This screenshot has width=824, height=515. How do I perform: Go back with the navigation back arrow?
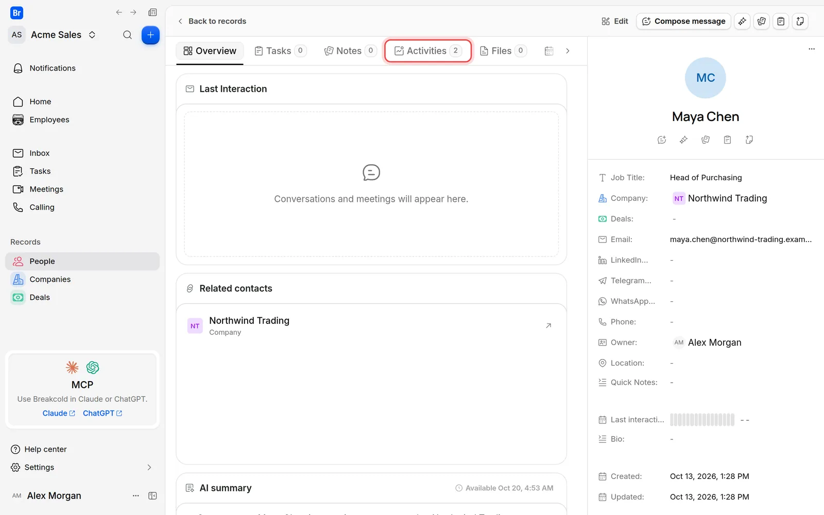coord(119,12)
